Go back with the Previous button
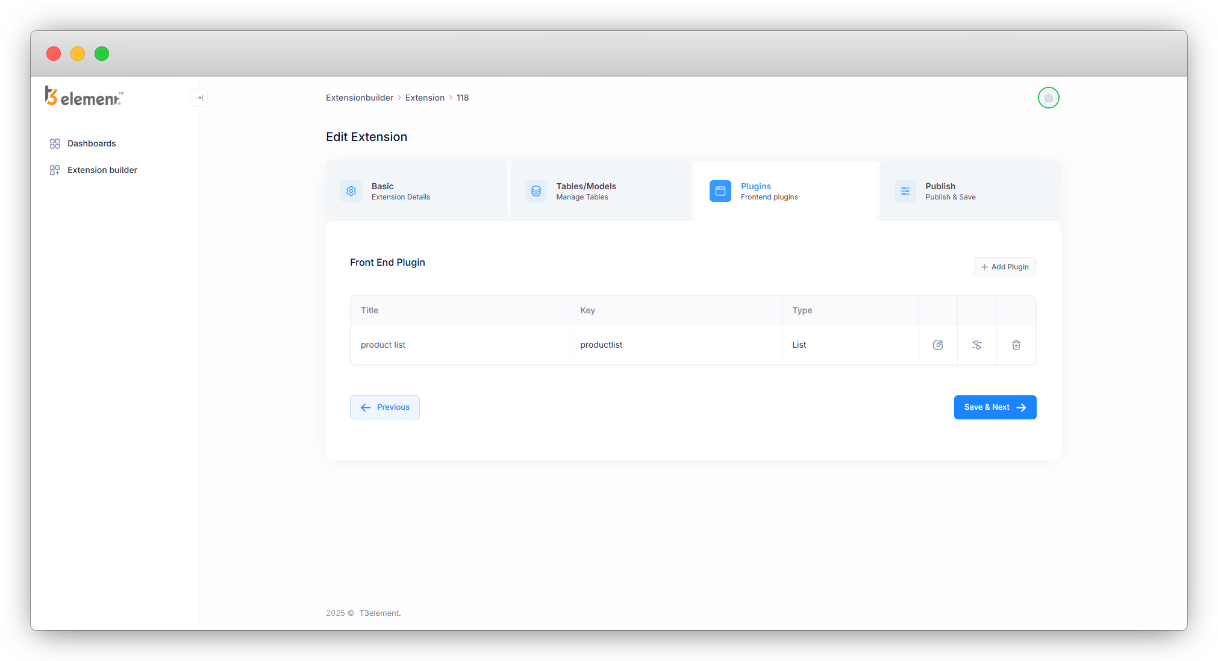The height and width of the screenshot is (661, 1218). (385, 407)
